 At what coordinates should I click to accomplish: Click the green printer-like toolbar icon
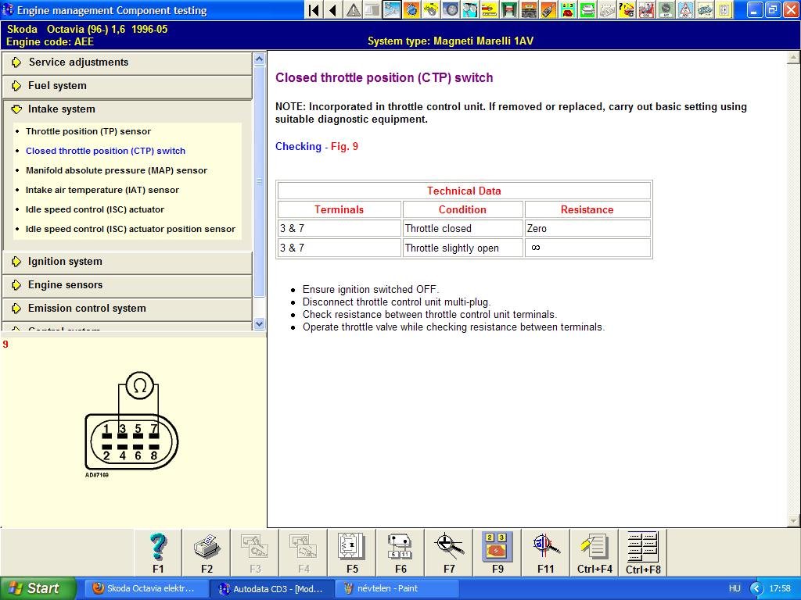[x=587, y=9]
